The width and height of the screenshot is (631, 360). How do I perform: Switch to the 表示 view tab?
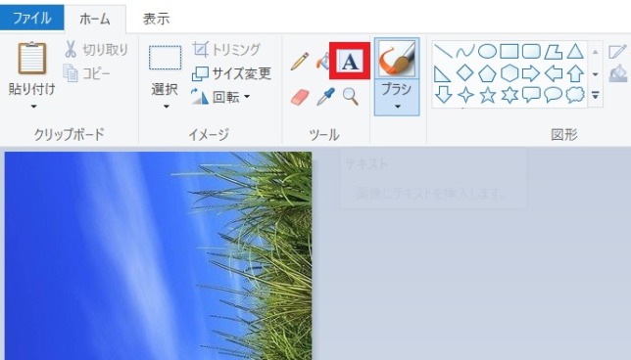pyautogui.click(x=156, y=19)
